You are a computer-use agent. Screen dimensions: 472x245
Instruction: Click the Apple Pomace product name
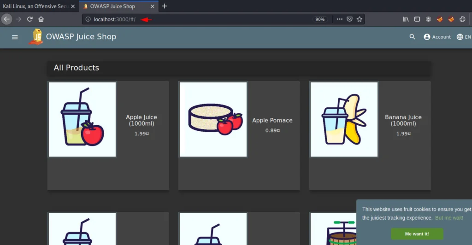point(272,120)
